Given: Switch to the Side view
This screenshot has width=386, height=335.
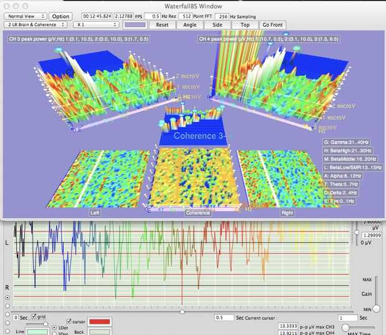Looking at the screenshot, I should pos(217,25).
